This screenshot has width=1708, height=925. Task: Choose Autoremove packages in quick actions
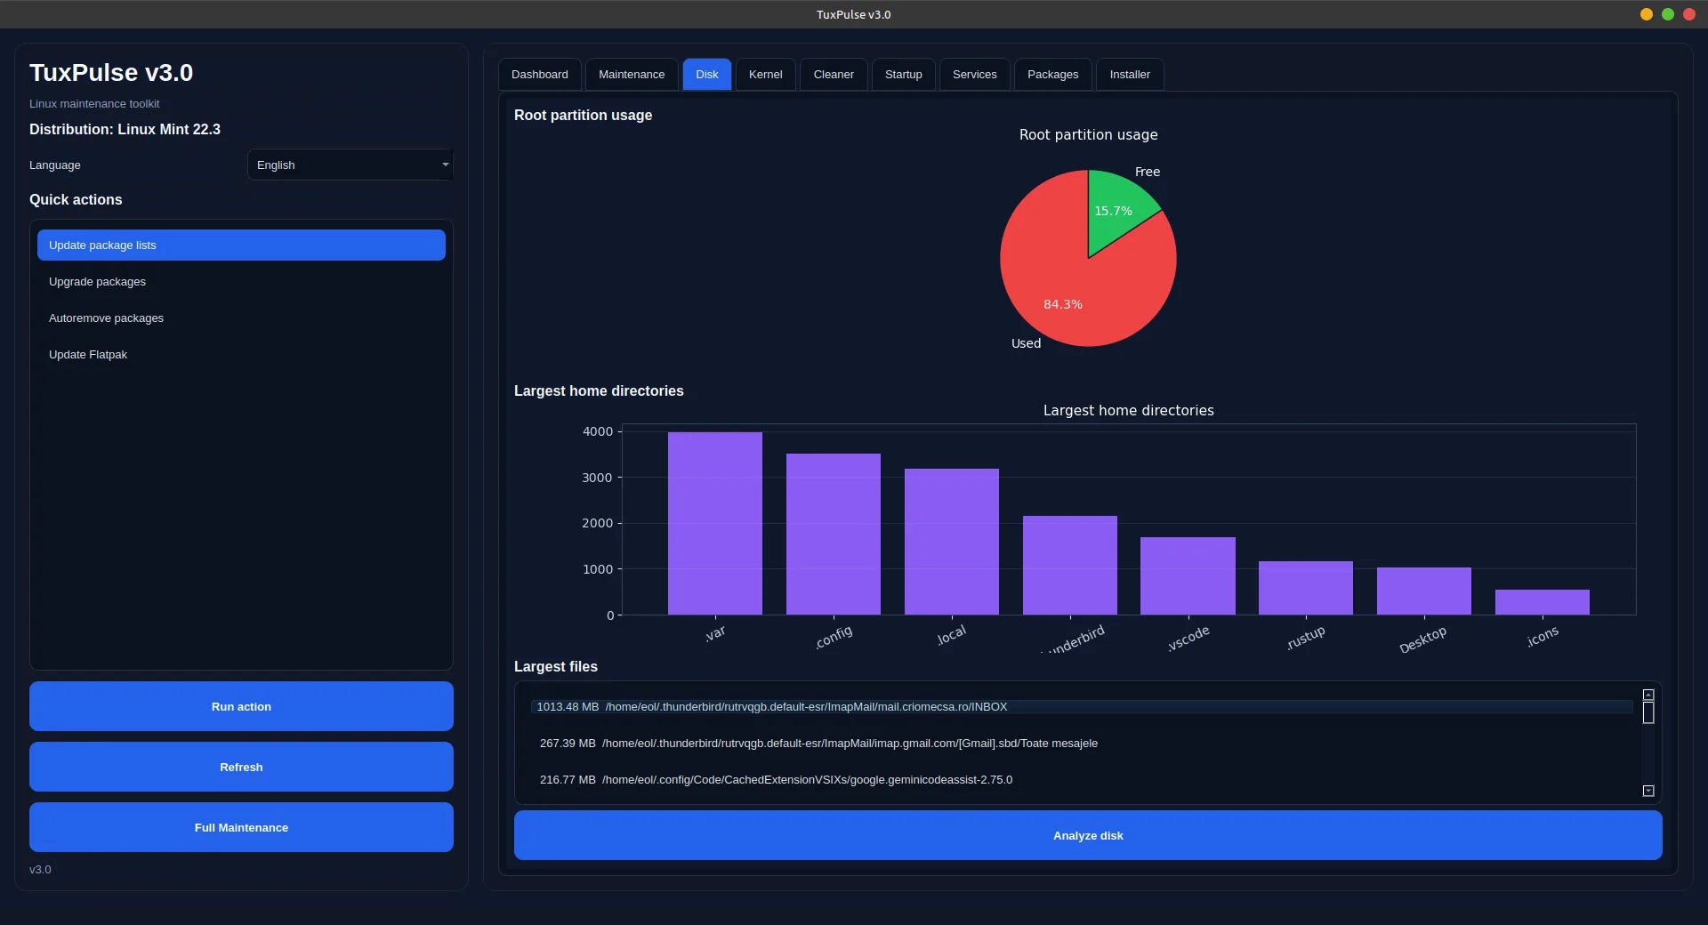click(x=107, y=318)
